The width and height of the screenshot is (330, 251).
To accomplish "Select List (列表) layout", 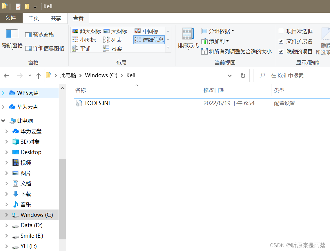I will pos(113,40).
